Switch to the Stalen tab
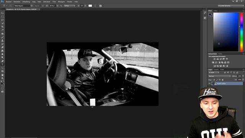Screen dimensions: 245x138 pos(216,11)
